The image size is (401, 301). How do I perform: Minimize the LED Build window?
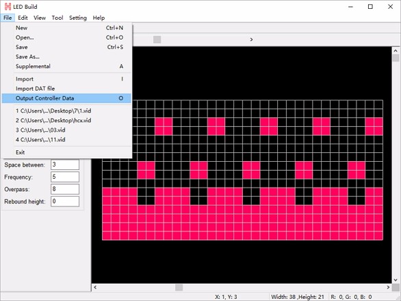click(x=350, y=7)
